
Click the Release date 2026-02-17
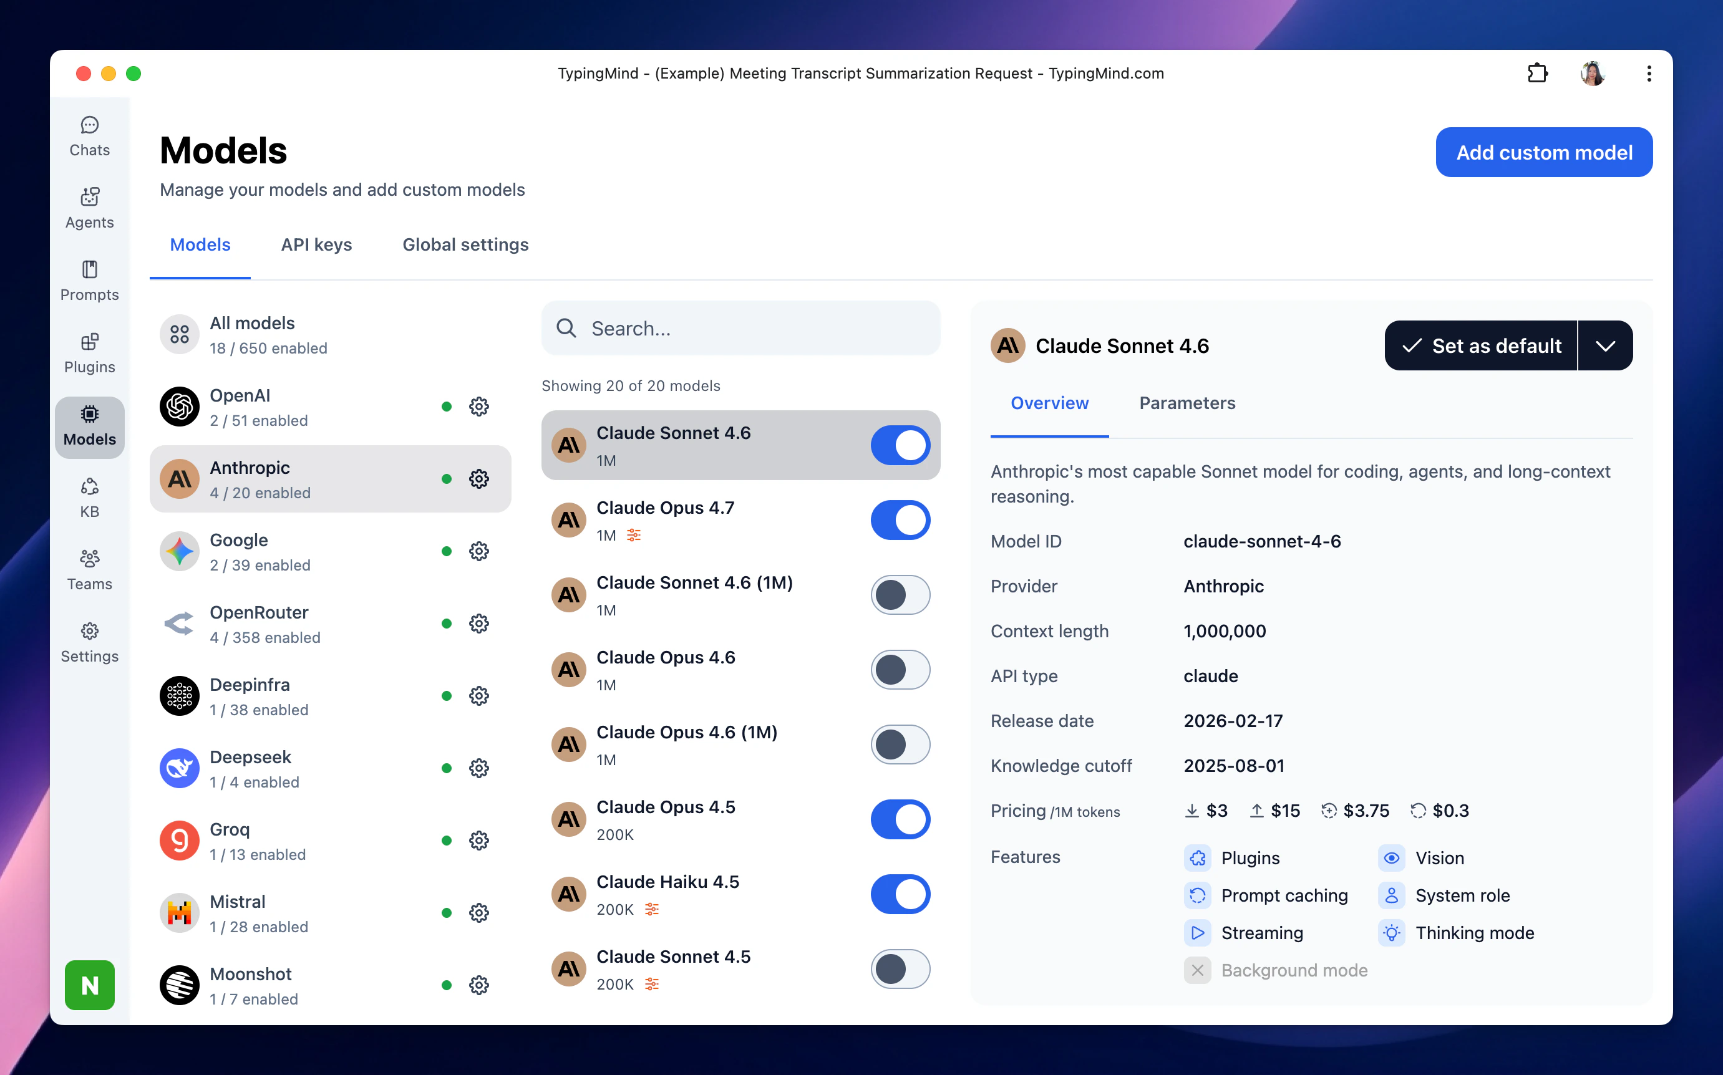[x=1233, y=721]
